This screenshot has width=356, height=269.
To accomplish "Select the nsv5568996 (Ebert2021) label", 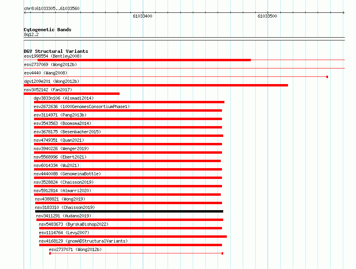I will 60,157.
